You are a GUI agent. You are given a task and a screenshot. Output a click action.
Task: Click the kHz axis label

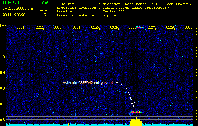tap(3, 26)
